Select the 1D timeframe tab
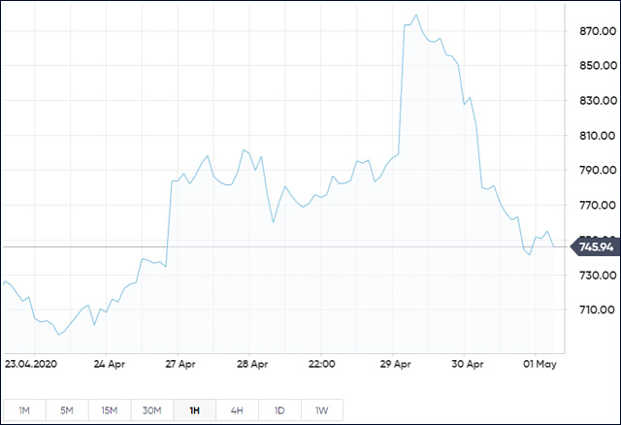 [279, 410]
